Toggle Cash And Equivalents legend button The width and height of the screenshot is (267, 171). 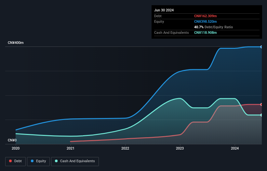75,161
